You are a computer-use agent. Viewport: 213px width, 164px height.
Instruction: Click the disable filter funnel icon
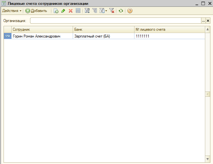(x=112, y=11)
